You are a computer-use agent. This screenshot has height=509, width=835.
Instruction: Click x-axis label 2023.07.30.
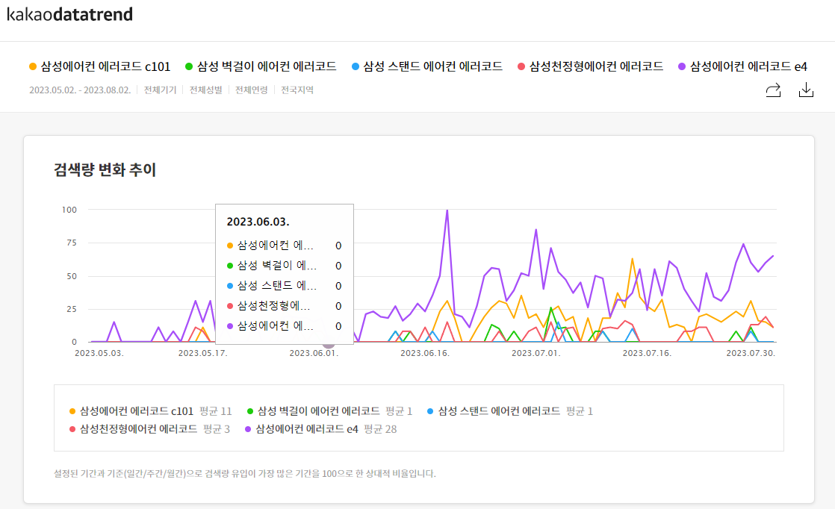point(751,352)
